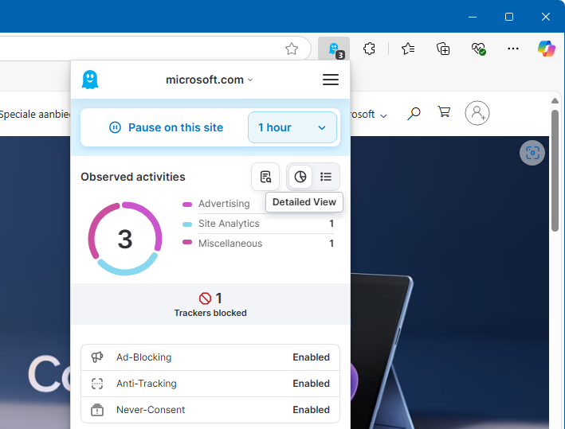Viewport: 565px width, 429px height.
Task: Click the Ghostery extension icon in toolbar
Action: 334,49
